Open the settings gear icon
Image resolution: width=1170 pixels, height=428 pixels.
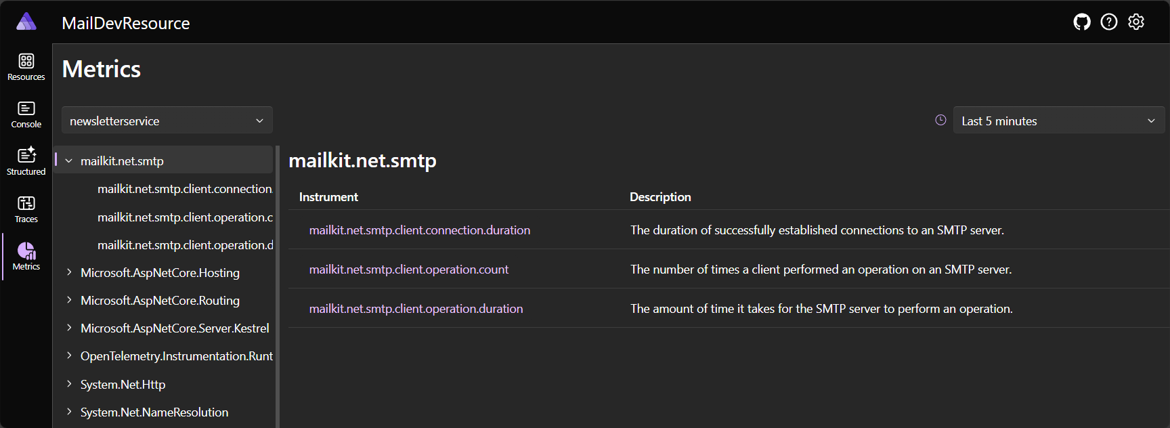pyautogui.click(x=1136, y=22)
